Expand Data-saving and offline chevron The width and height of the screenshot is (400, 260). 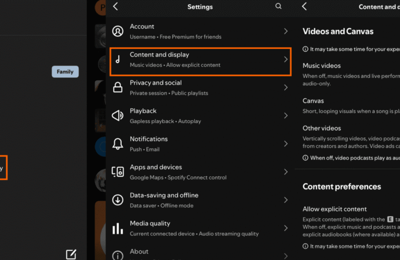point(285,200)
